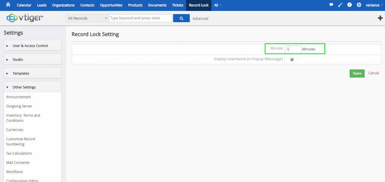Click the plus quick-create icon
Viewport: 385px width, 182px height.
tap(380, 18)
